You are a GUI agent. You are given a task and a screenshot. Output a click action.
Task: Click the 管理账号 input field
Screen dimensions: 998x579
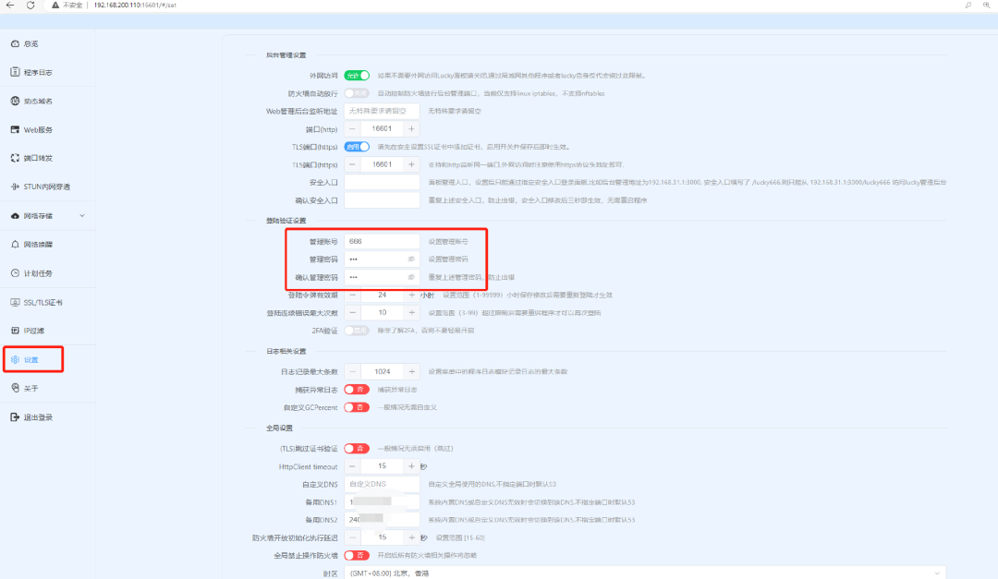(x=382, y=241)
